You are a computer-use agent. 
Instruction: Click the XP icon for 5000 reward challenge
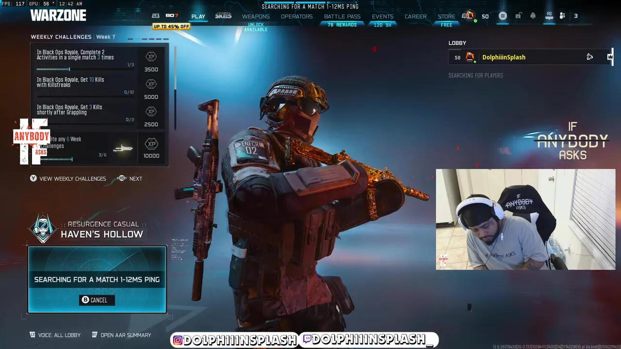151,84
